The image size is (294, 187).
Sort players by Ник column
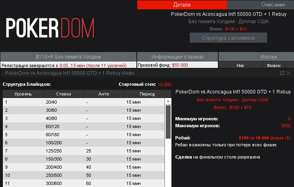[240, 65]
